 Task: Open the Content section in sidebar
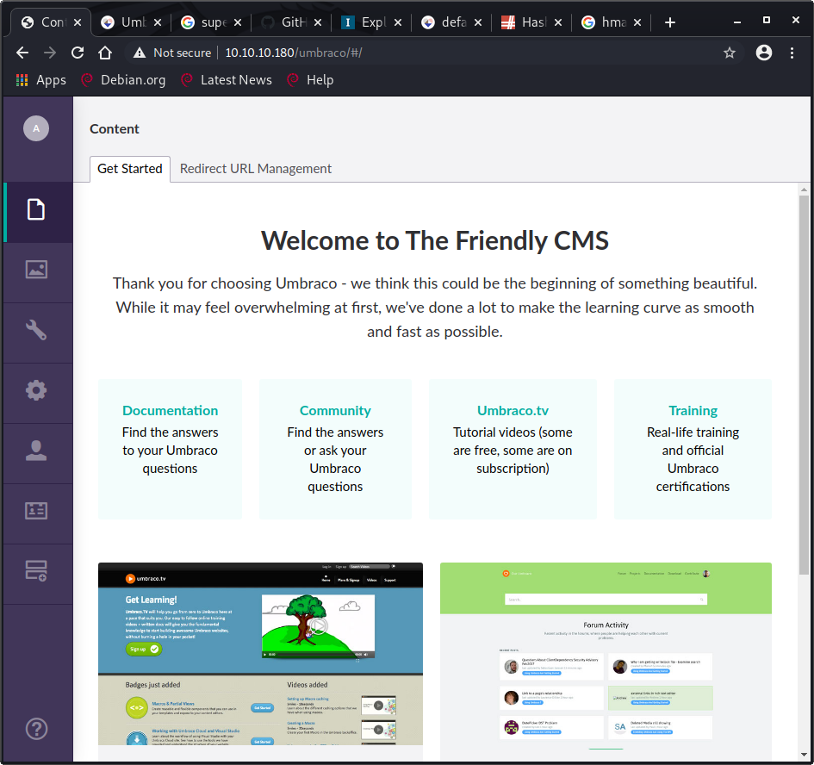(x=36, y=209)
